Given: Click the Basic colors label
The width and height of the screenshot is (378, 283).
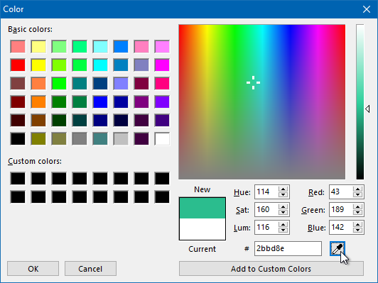Looking at the screenshot, I should (x=30, y=29).
